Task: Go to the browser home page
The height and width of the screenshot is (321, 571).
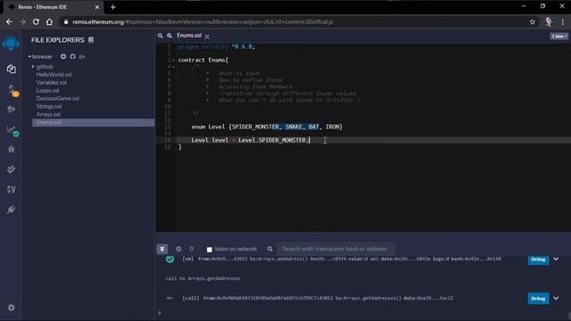Action: 49,21
